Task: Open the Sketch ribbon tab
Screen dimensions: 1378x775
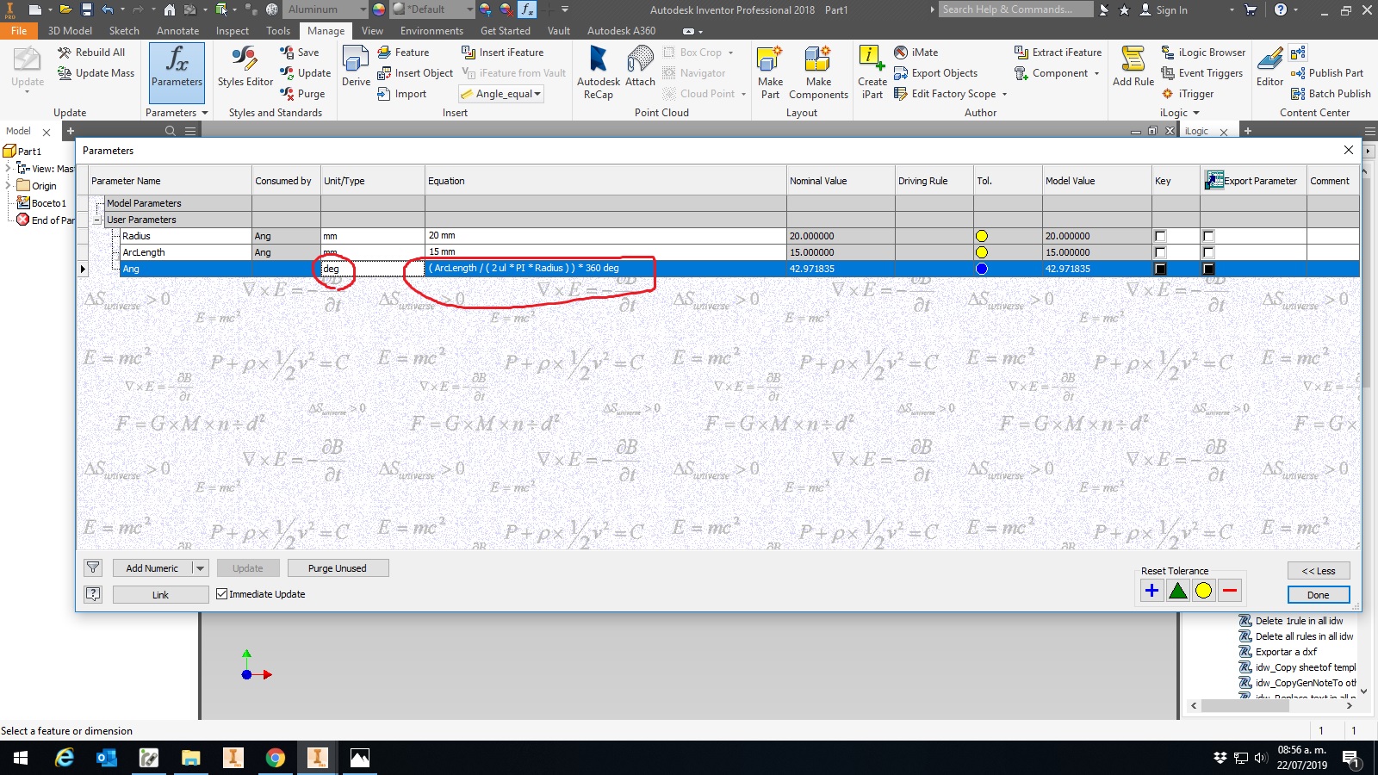Action: click(124, 30)
